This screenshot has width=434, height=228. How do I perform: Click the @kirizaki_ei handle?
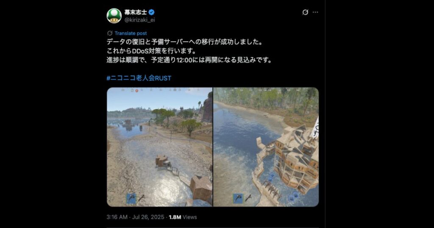[x=139, y=20]
